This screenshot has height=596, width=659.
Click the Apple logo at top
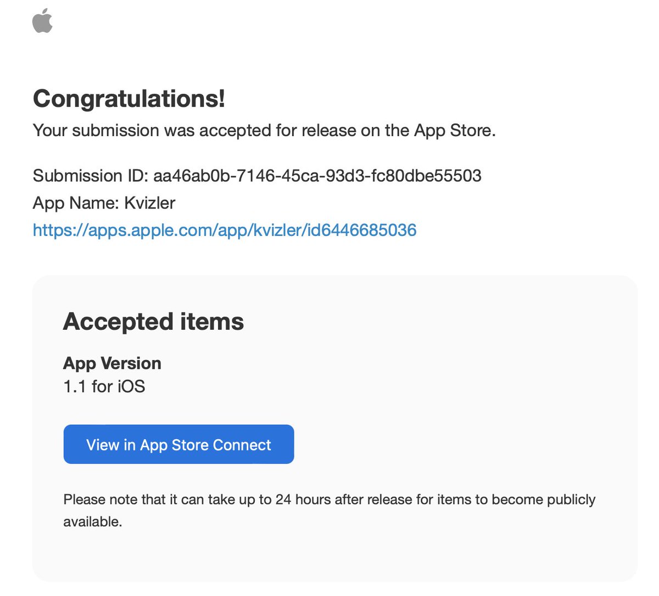tap(42, 22)
